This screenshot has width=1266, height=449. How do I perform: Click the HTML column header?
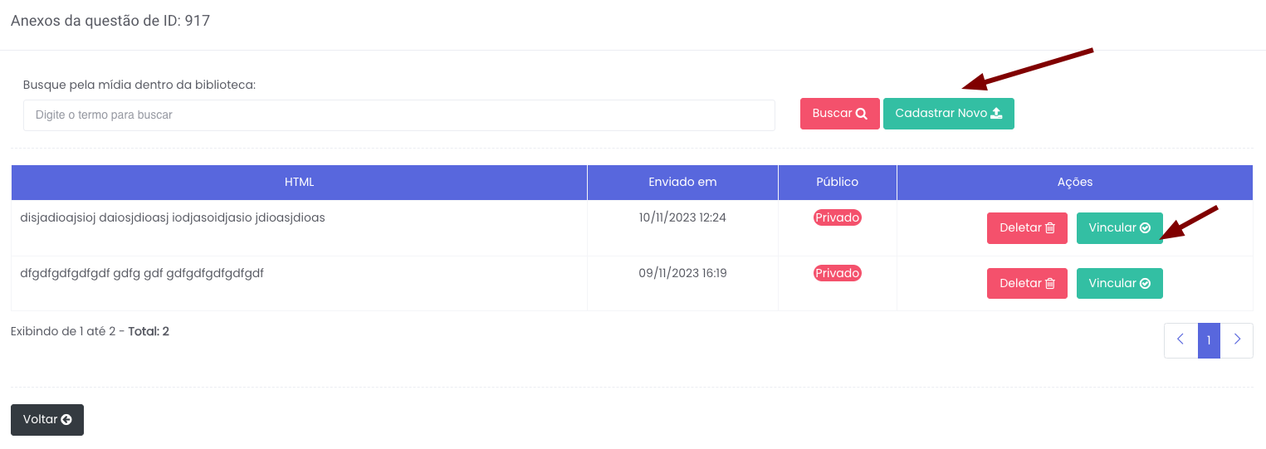[299, 182]
